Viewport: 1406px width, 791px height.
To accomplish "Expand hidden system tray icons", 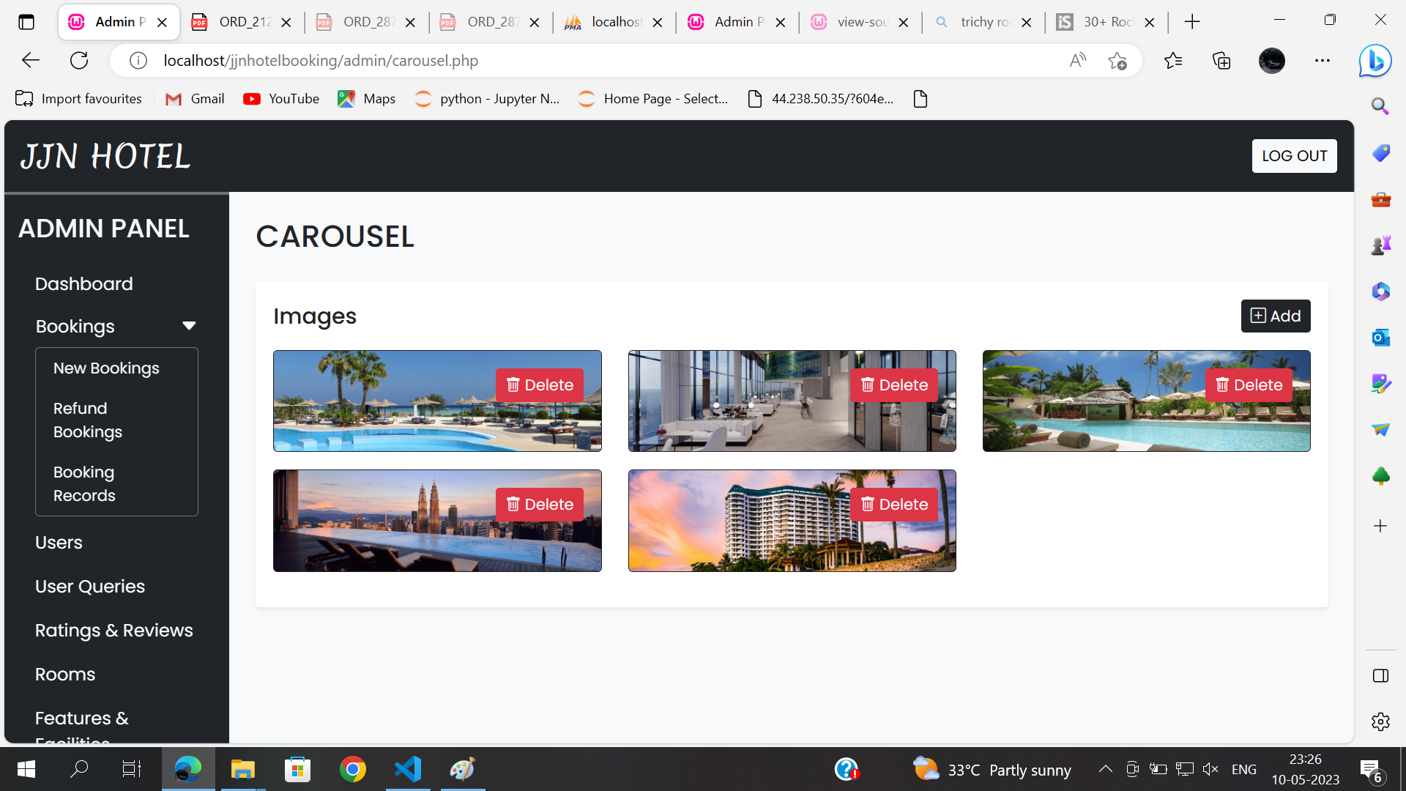I will coord(1106,769).
